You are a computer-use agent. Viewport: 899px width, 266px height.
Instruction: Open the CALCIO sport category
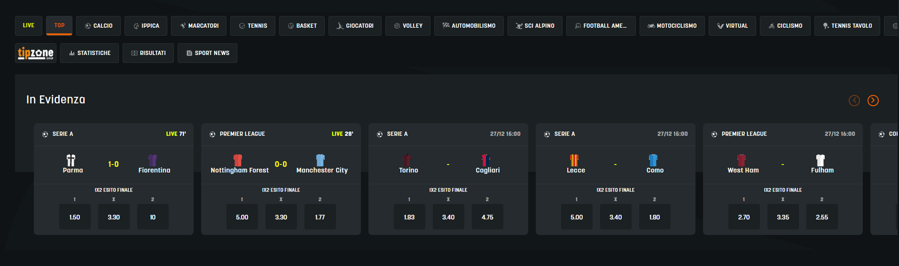point(98,26)
